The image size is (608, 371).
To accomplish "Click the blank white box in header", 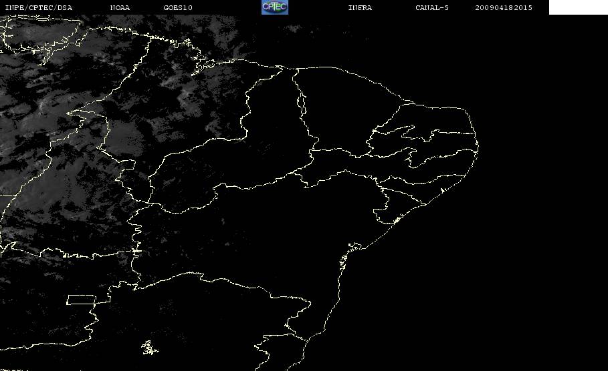I will (x=578, y=7).
